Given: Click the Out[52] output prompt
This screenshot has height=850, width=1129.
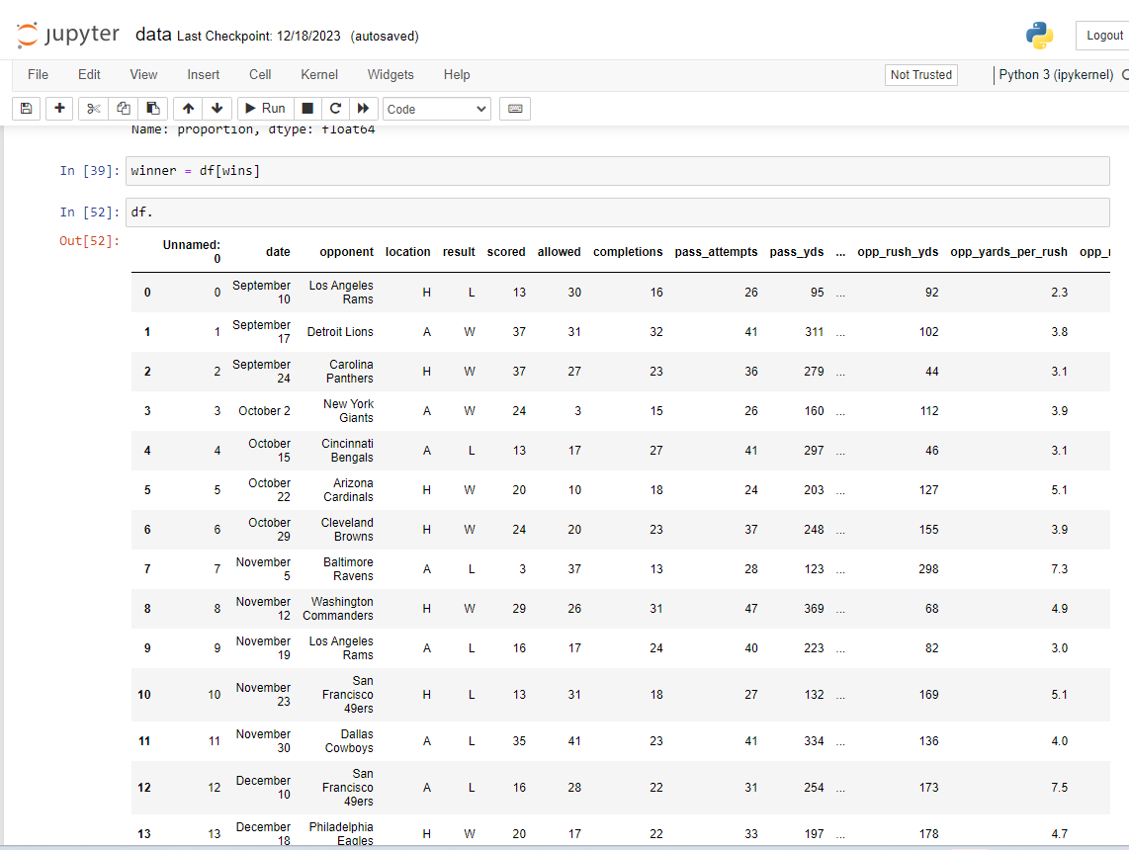Looking at the screenshot, I should tap(89, 241).
